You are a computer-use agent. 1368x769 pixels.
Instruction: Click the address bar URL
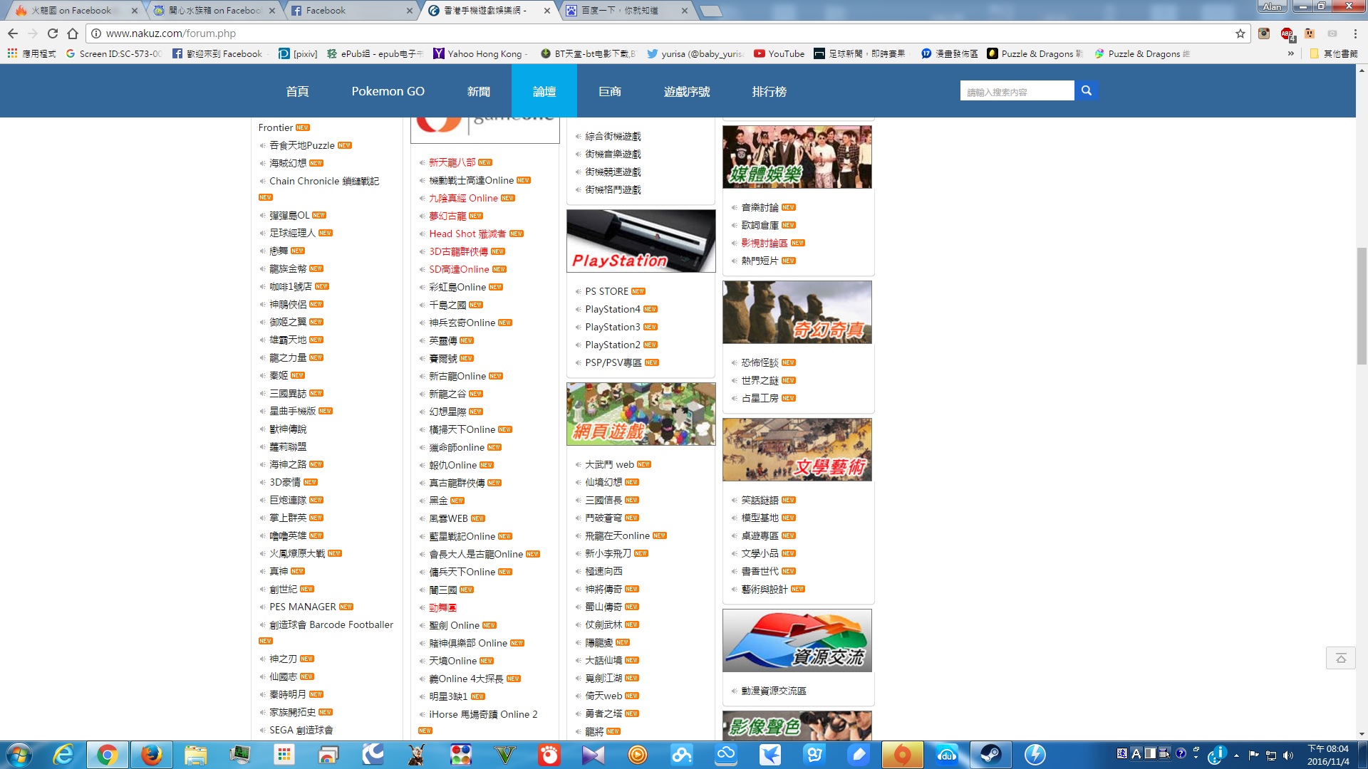(171, 33)
